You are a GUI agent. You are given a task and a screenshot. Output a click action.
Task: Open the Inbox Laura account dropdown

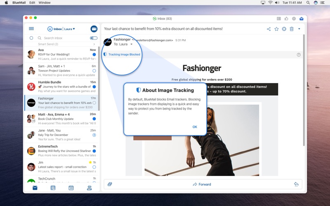(61, 29)
